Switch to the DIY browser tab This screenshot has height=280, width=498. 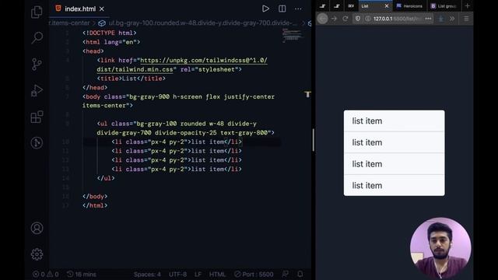tap(351, 6)
